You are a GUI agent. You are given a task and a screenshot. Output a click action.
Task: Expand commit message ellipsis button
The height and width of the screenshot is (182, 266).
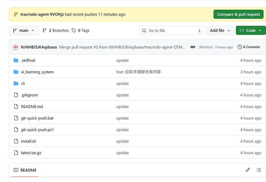click(193, 47)
